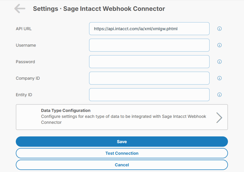Cancel the settings changes
The height and width of the screenshot is (172, 244).
[x=122, y=165]
